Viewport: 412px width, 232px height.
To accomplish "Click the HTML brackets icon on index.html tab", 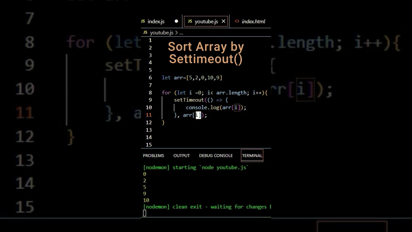I will (237, 21).
